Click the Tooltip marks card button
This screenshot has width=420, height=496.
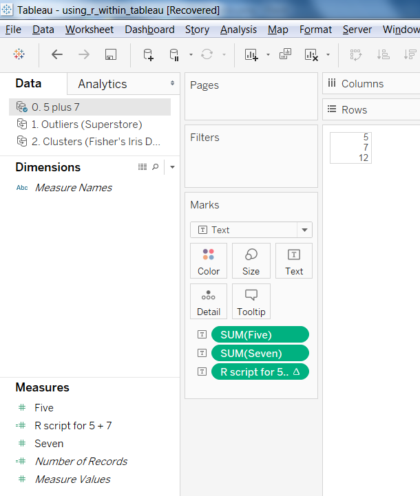(x=251, y=301)
